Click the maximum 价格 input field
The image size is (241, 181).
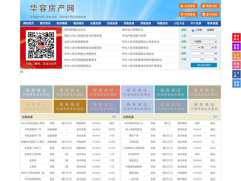[209, 59]
